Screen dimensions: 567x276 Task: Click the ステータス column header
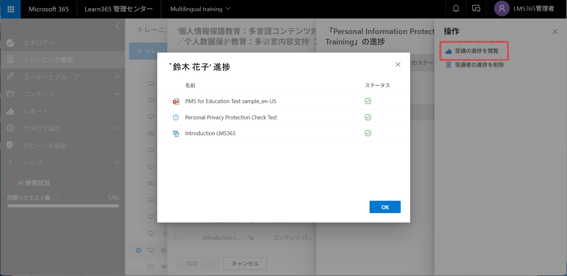(x=377, y=85)
